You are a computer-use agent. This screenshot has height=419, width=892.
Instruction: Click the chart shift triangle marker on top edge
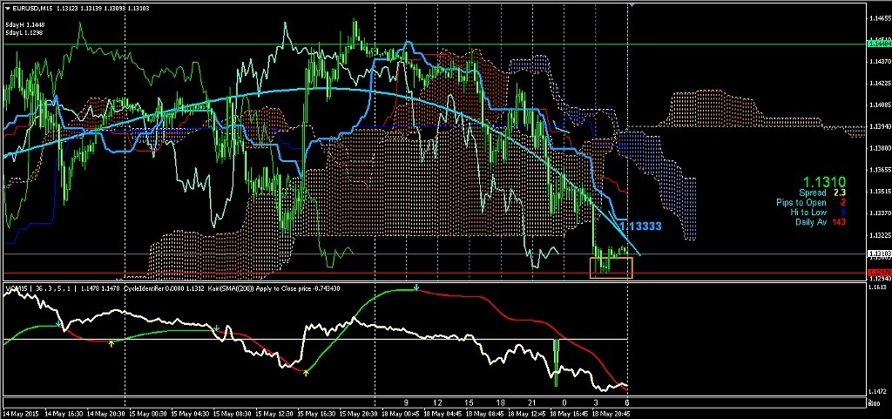[x=631, y=4]
